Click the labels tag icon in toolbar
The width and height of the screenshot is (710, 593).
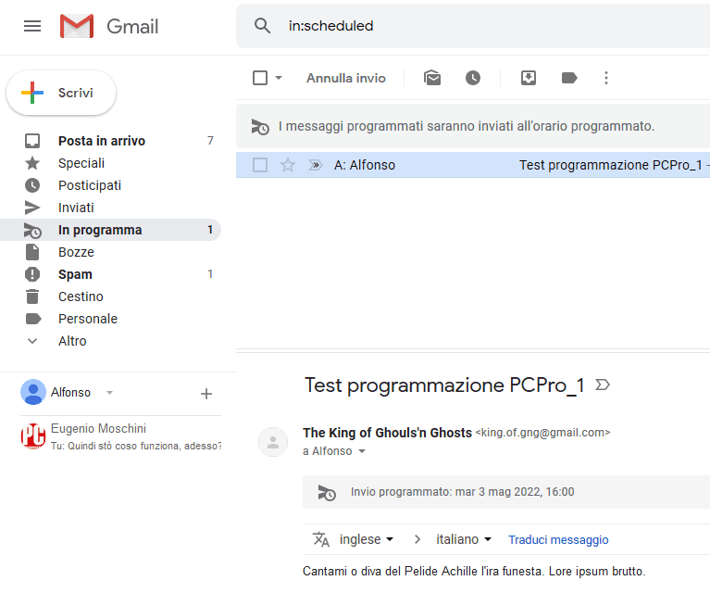tap(569, 78)
